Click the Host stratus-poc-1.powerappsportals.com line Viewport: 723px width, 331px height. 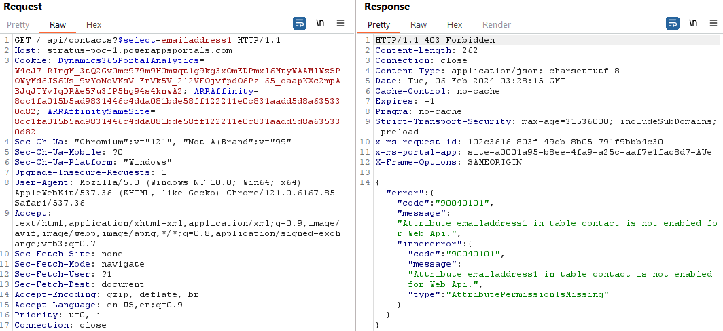pos(123,50)
